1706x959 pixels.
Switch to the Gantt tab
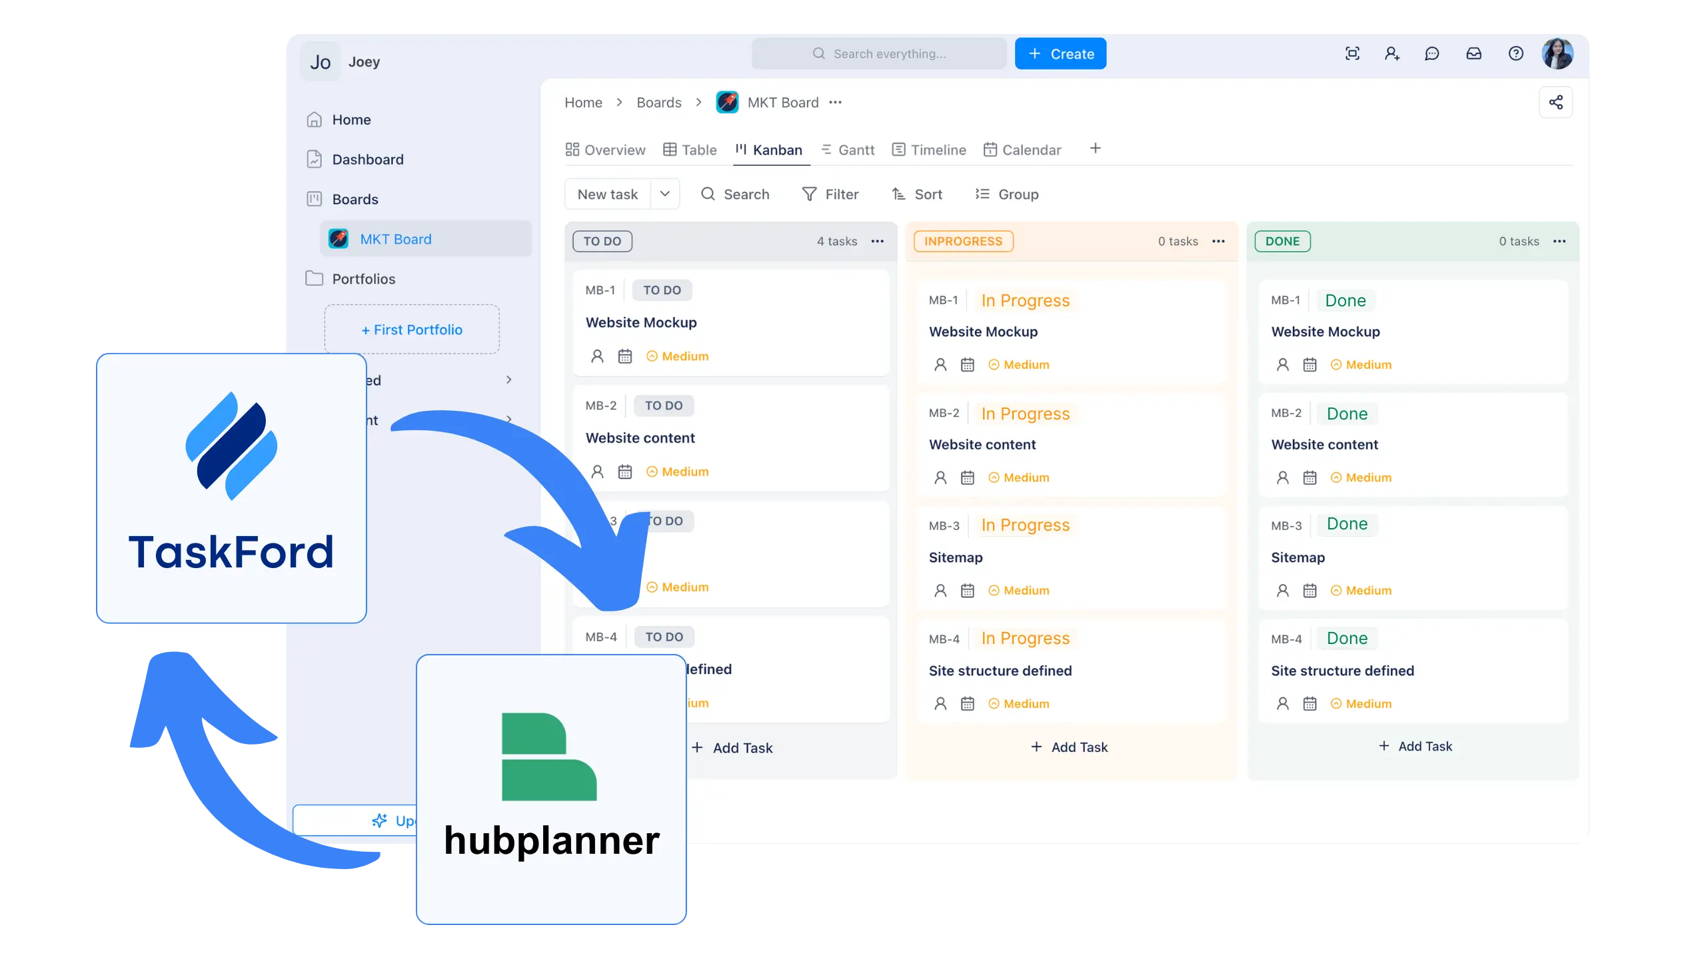click(848, 149)
